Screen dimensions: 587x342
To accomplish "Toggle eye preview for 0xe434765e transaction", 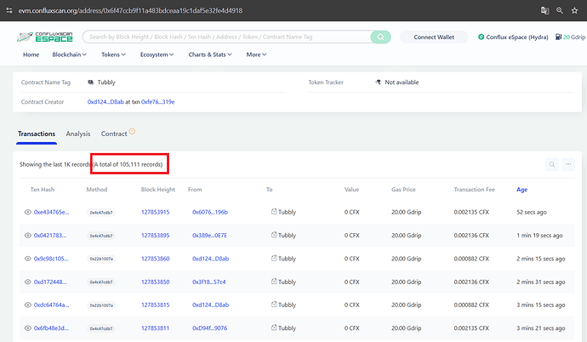I will 28,212.
